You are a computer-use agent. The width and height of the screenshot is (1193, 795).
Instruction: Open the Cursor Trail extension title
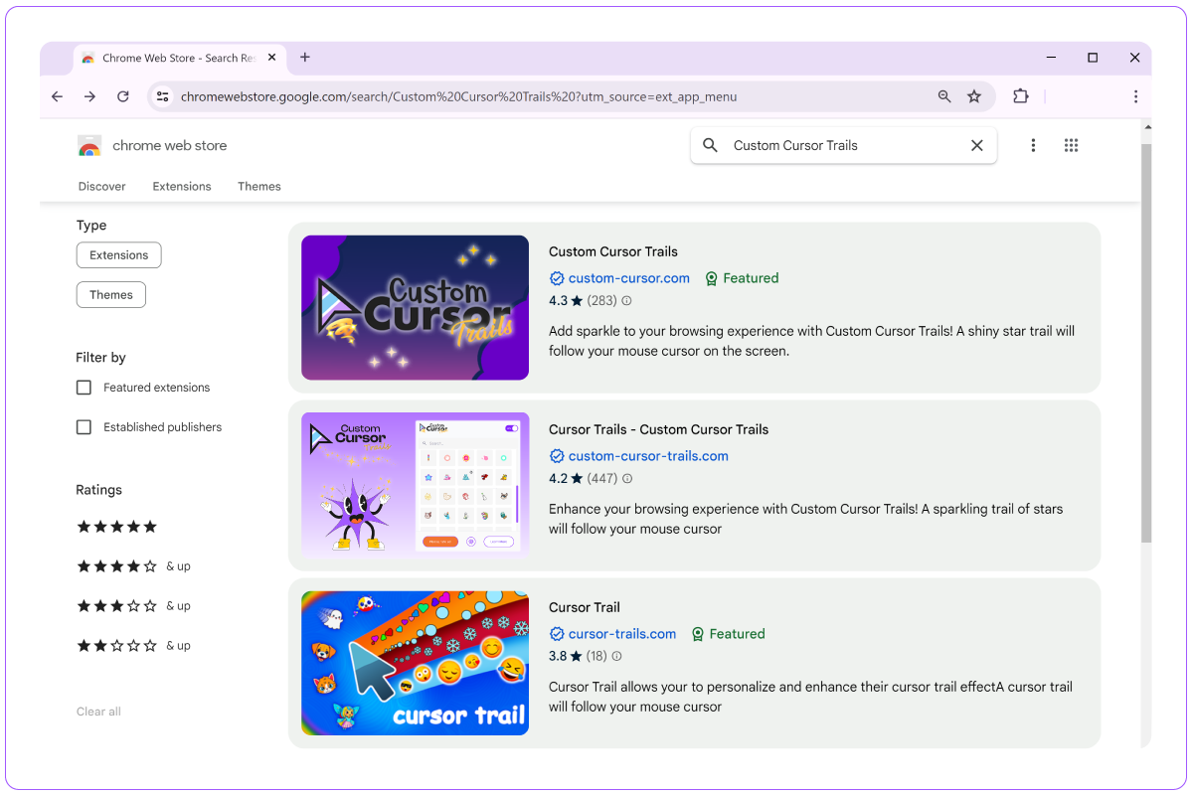pyautogui.click(x=585, y=607)
